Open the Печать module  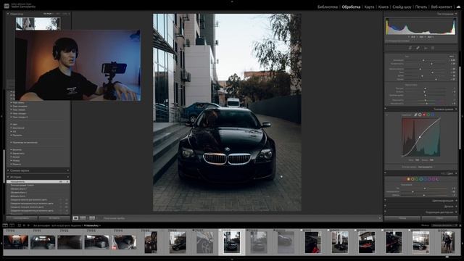click(x=421, y=7)
